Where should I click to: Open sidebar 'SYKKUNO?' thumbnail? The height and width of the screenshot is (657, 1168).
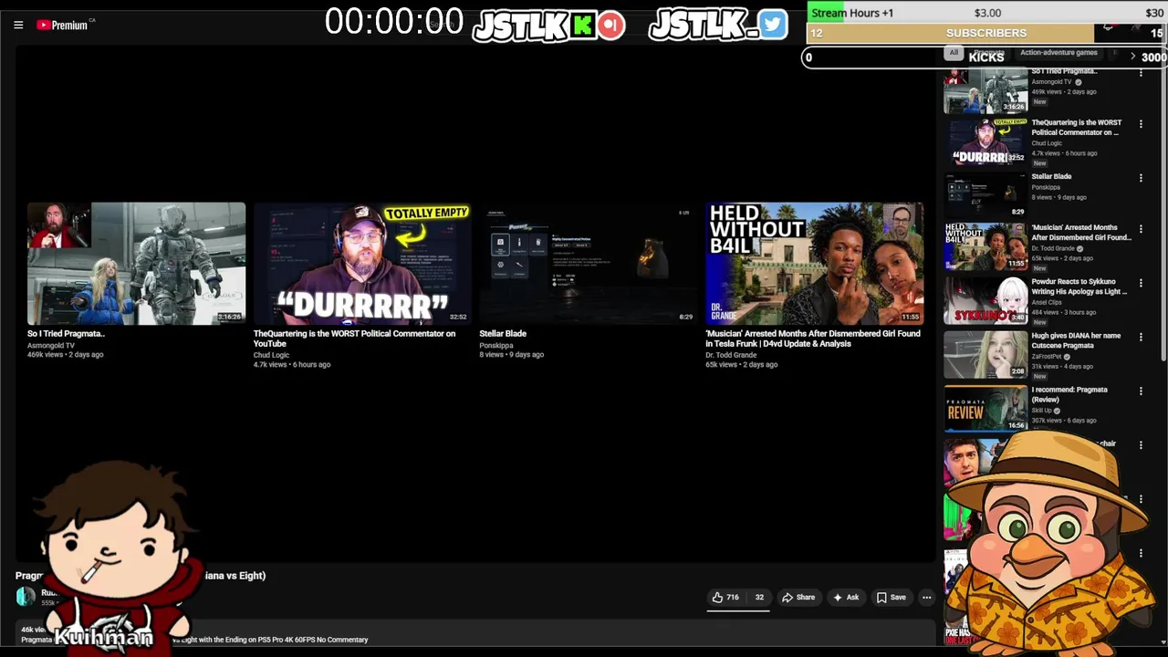985,300
